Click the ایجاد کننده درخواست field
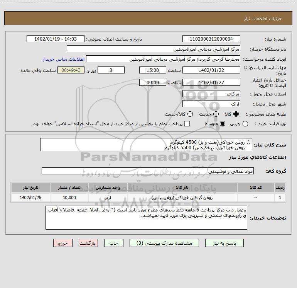 pos(163,59)
